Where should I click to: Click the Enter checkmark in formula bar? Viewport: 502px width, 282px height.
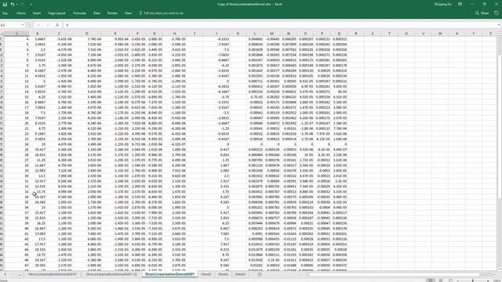48,25
